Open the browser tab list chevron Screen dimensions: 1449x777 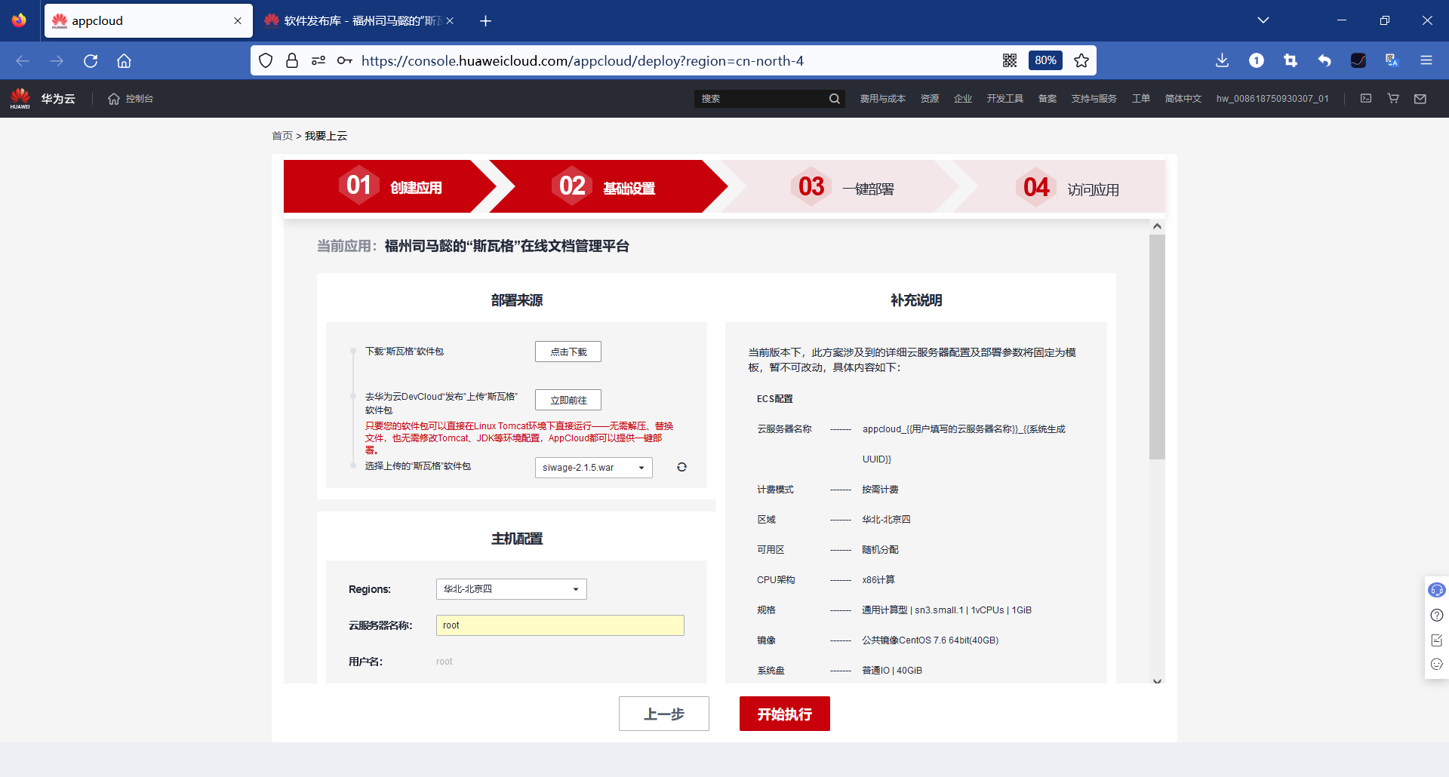[x=1264, y=20]
